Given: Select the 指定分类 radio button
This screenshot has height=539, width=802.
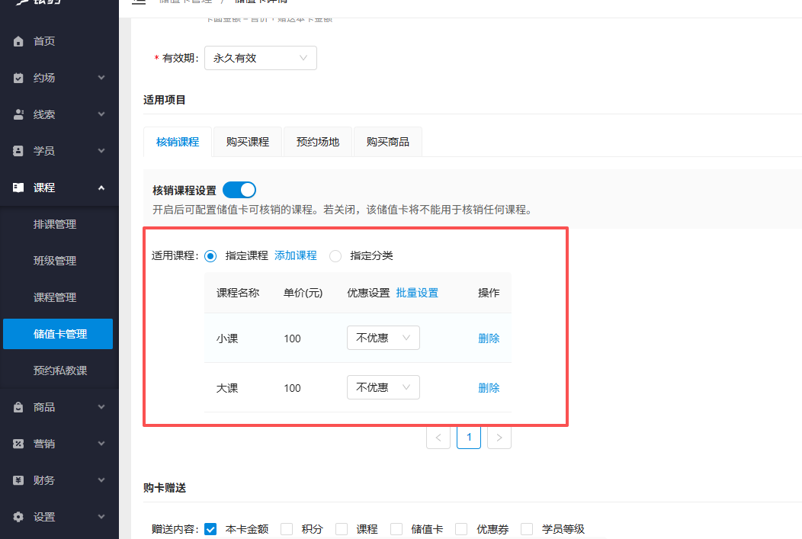Looking at the screenshot, I should pyautogui.click(x=335, y=256).
